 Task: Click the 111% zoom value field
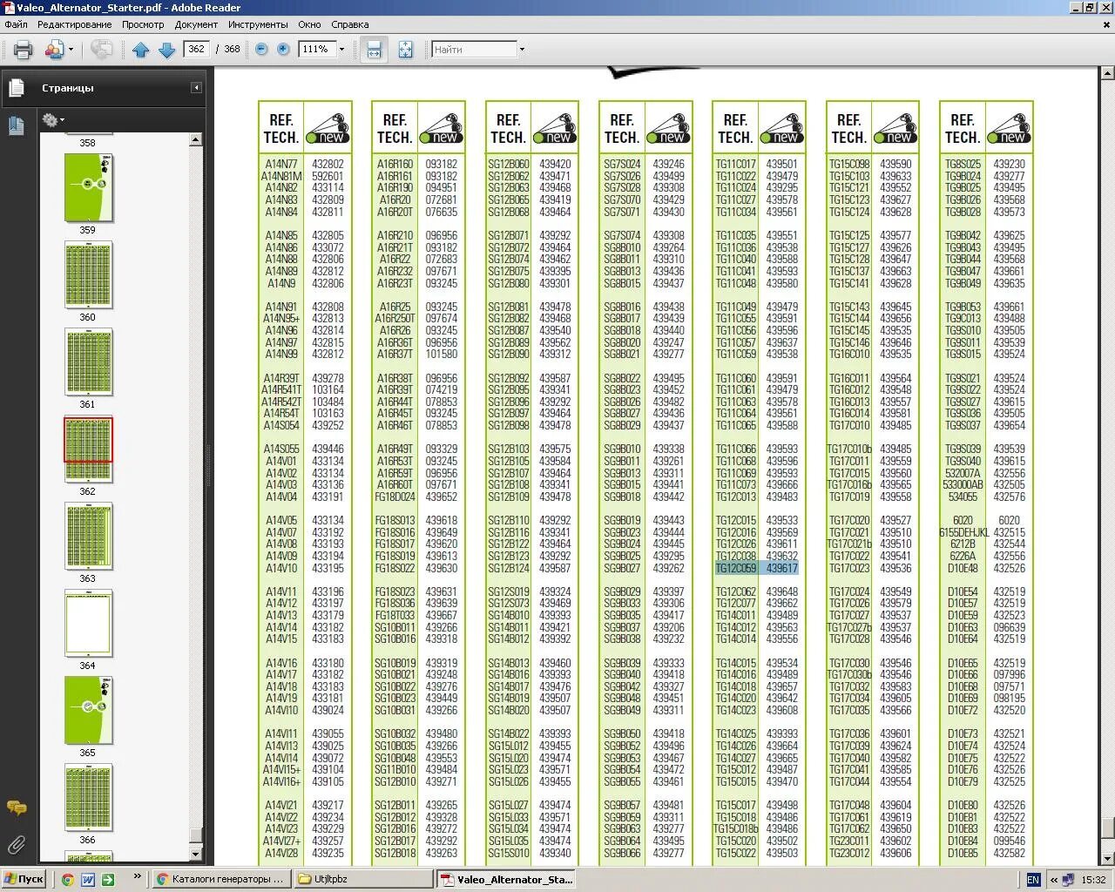pyautogui.click(x=317, y=50)
